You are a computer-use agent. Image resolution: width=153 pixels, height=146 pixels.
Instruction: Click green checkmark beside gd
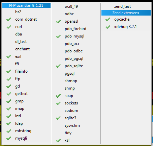point(9,86)
